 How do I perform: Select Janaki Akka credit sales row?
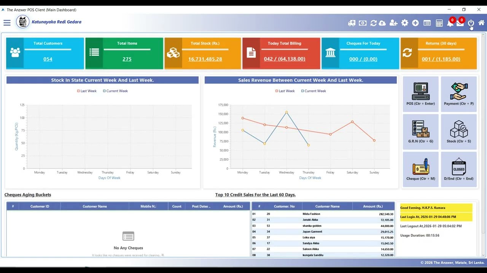[323, 220]
